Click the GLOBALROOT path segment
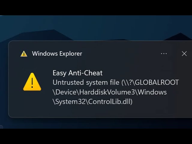192x144 pixels. 157,82
